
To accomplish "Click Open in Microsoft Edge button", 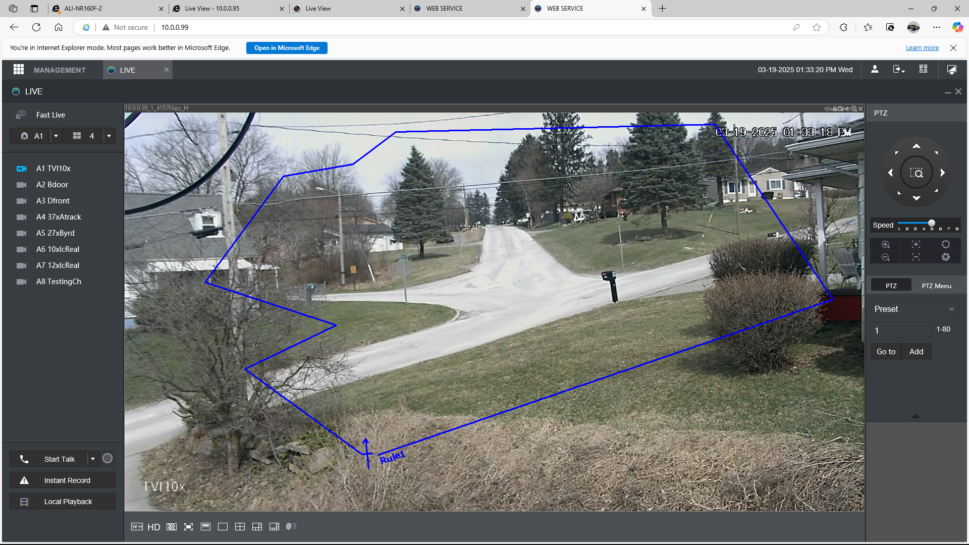I will click(287, 48).
